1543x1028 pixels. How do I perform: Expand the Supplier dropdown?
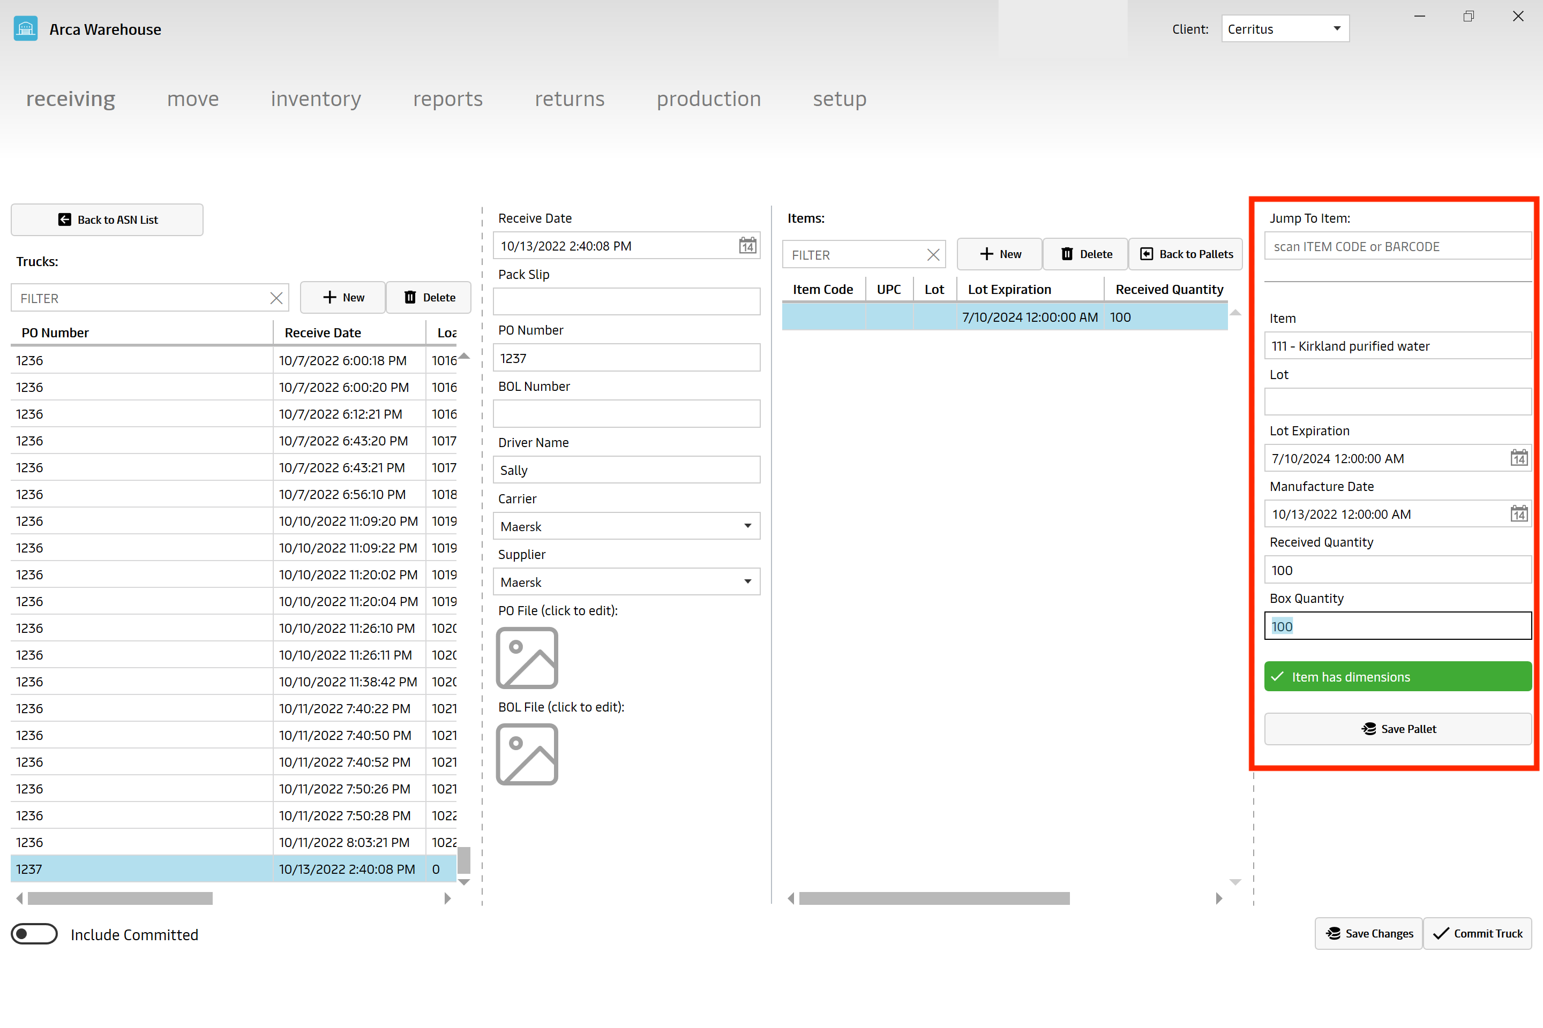click(626, 581)
